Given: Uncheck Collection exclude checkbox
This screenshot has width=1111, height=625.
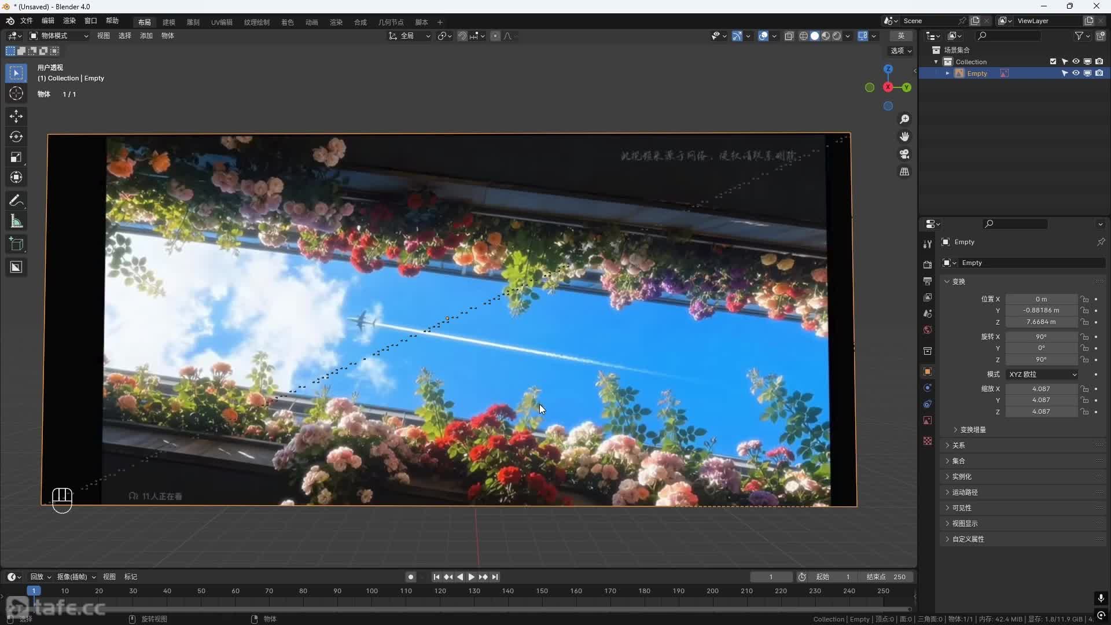Looking at the screenshot, I should point(1053,61).
